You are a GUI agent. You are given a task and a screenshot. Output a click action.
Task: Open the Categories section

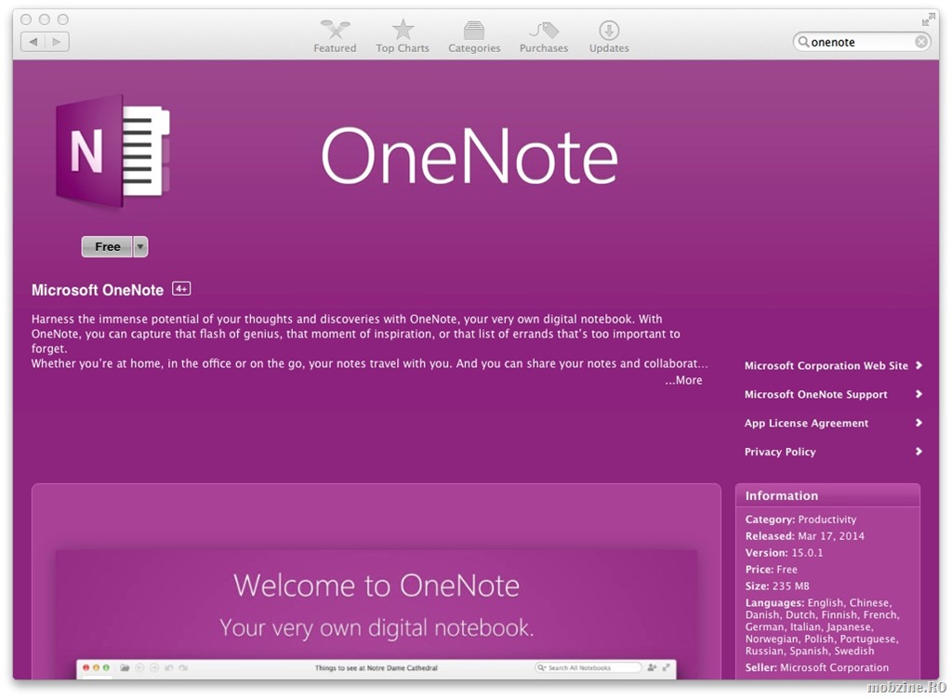[x=474, y=36]
